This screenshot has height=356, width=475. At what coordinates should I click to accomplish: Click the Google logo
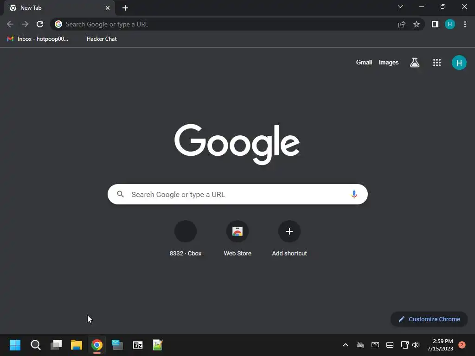pos(237,144)
